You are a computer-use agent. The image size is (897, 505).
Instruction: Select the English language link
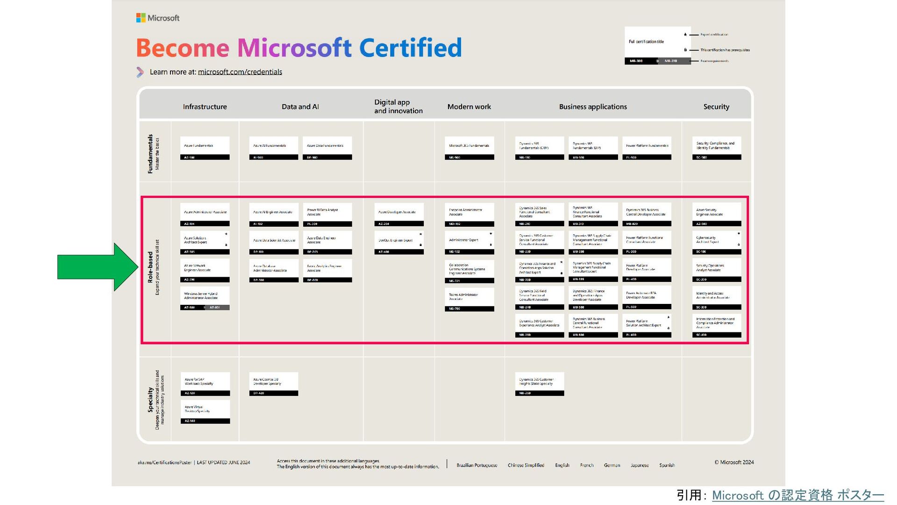(x=562, y=465)
